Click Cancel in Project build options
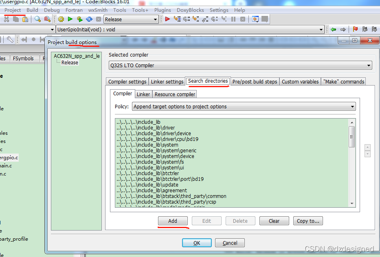The height and width of the screenshot is (257, 380). pyautogui.click(x=230, y=243)
